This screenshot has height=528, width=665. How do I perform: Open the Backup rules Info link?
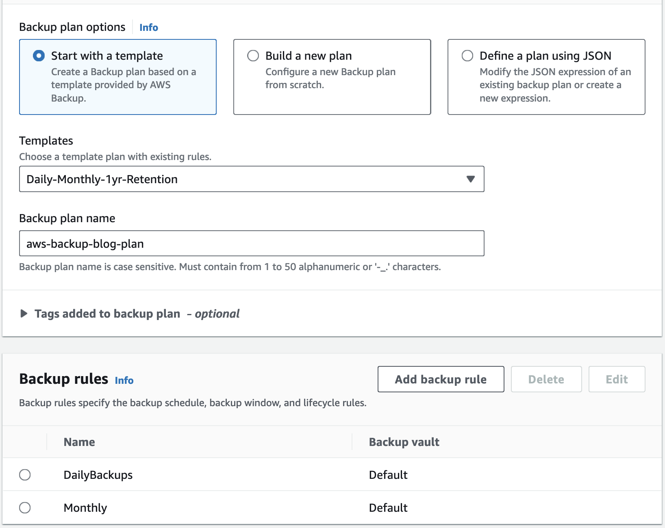[x=124, y=381]
